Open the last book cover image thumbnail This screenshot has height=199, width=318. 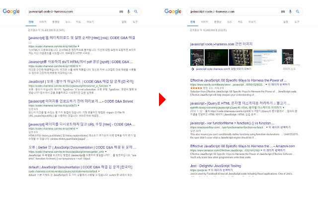288,57
